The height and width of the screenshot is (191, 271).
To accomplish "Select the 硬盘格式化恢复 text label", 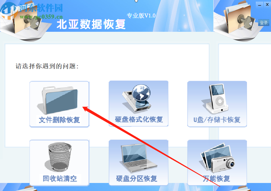I will [139, 119].
